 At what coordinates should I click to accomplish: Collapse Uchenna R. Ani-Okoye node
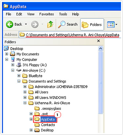tap(25, 103)
